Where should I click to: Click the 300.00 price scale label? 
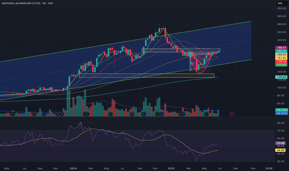pos(282,8)
